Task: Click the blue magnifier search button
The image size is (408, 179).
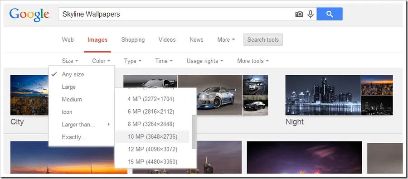Action: pyautogui.click(x=330, y=14)
